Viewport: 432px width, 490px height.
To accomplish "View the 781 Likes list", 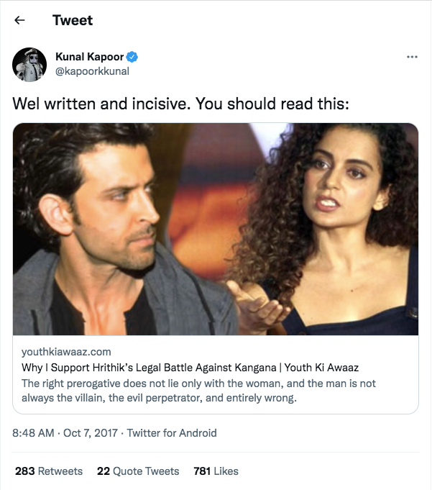I will [x=216, y=471].
